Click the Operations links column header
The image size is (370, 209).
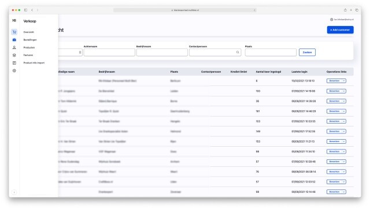click(336, 72)
